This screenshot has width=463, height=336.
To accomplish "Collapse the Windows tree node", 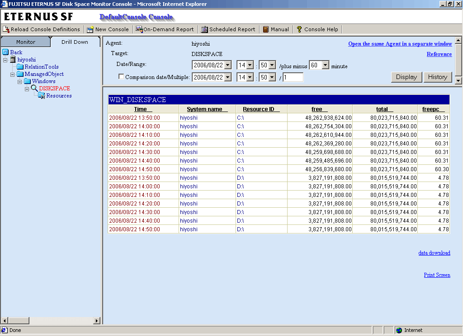I will (x=20, y=81).
